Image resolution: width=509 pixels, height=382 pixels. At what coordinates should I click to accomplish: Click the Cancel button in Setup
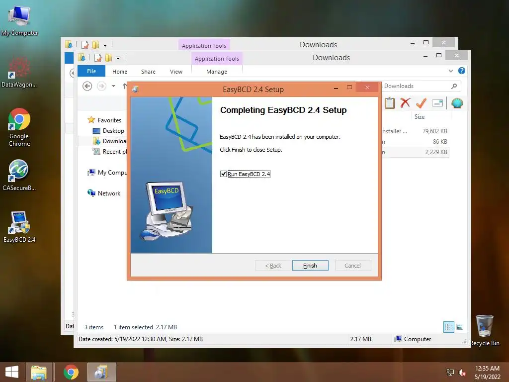[x=352, y=266]
